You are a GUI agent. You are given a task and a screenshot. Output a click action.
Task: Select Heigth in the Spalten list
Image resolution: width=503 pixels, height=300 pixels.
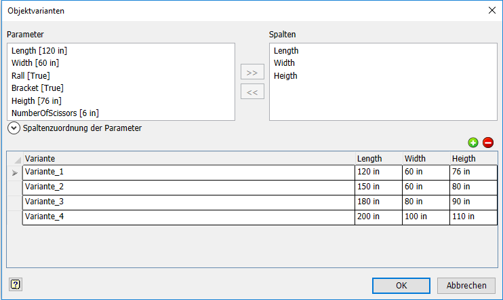coord(285,76)
